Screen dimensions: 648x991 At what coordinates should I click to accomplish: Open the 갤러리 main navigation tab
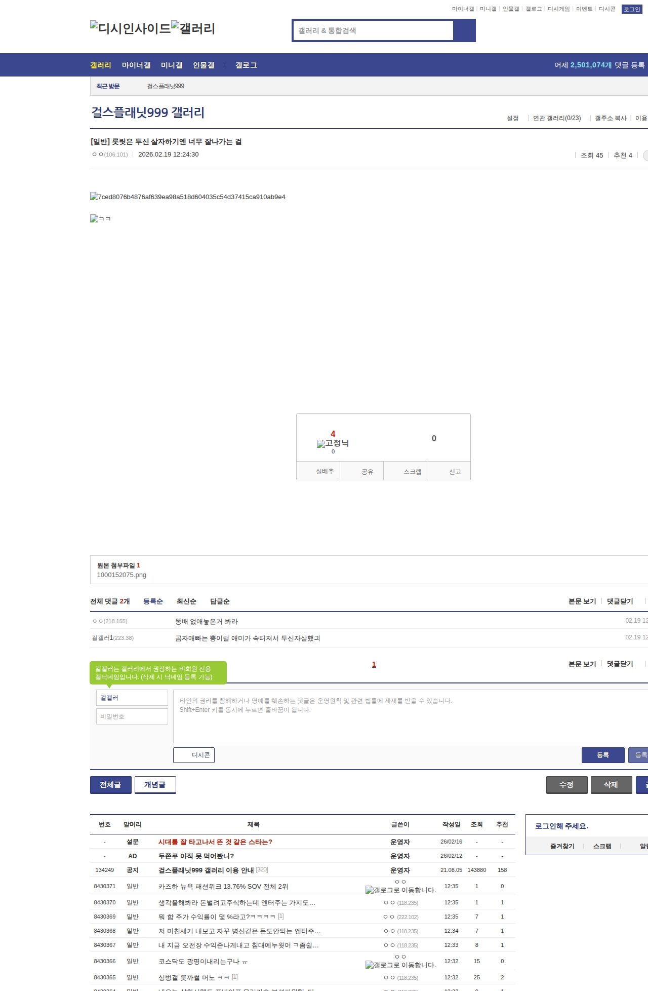pos(101,65)
